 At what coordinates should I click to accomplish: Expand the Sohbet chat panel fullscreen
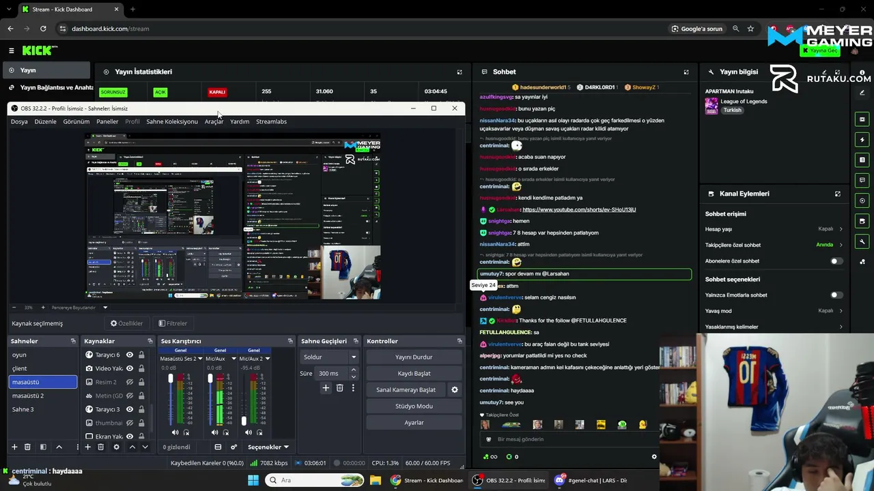pos(686,72)
